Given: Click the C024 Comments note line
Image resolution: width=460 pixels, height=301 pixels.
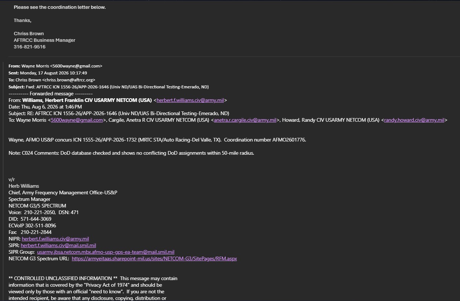Looking at the screenshot, I should tap(131, 153).
